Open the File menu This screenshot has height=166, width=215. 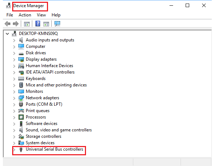10,15
